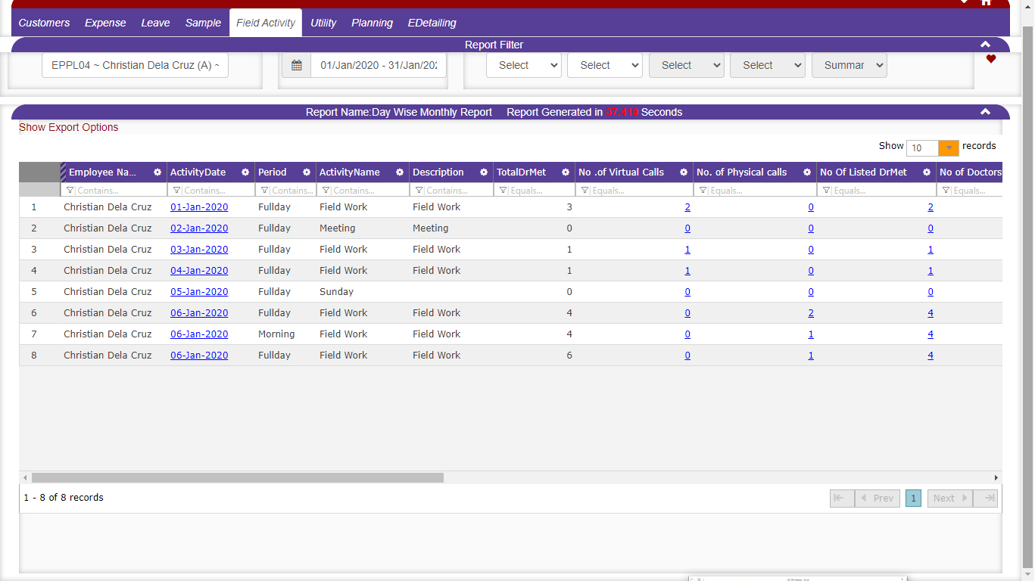Click Virtual Calls value 2 in row 1

click(687, 207)
